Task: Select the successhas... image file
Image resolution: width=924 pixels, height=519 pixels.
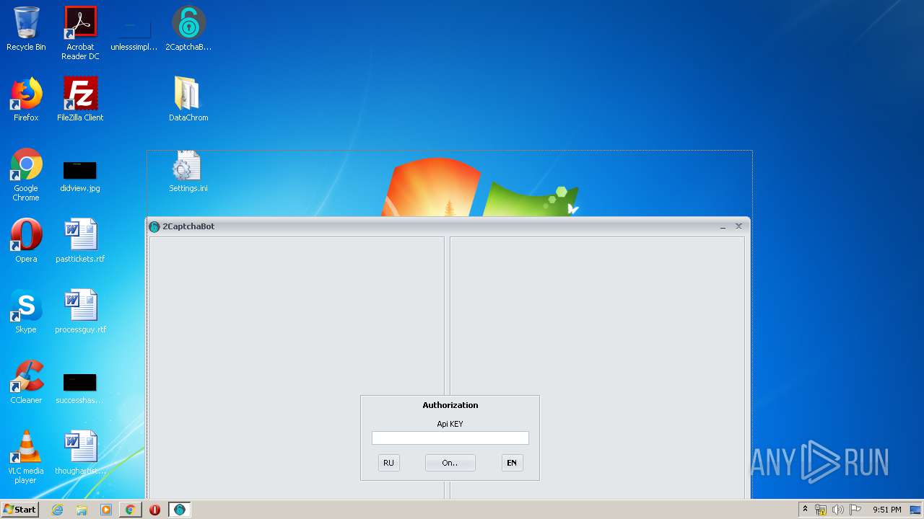Action: coord(79,388)
